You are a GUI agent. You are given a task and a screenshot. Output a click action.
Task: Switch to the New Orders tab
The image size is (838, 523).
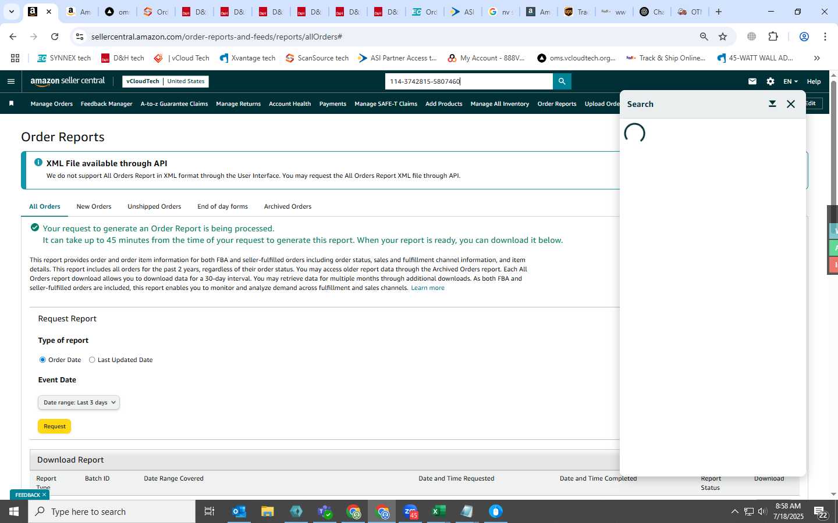94,206
